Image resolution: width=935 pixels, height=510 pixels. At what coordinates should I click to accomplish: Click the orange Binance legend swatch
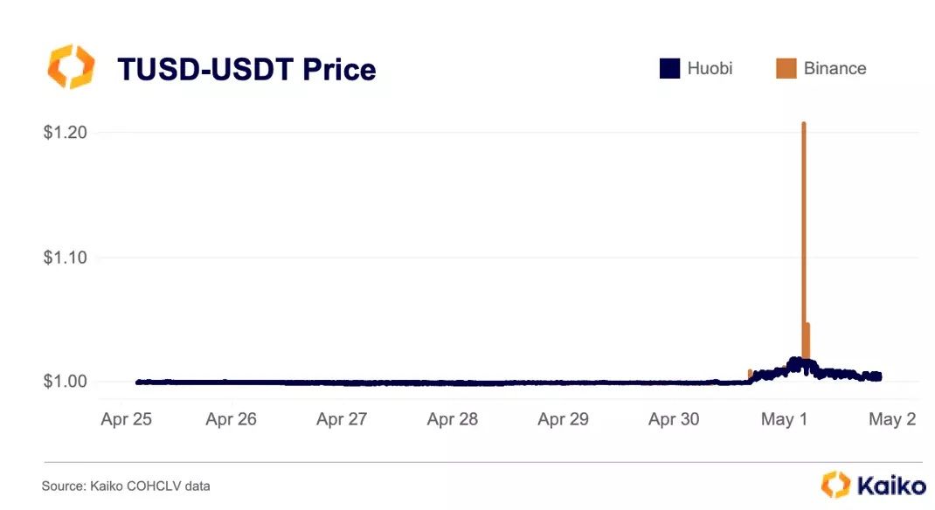[x=786, y=68]
